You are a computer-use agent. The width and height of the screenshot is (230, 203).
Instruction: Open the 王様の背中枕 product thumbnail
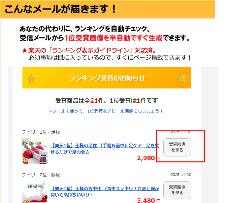35,192
